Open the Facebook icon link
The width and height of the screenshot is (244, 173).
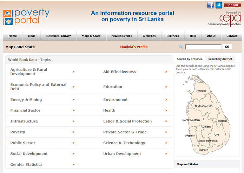click(x=210, y=5)
